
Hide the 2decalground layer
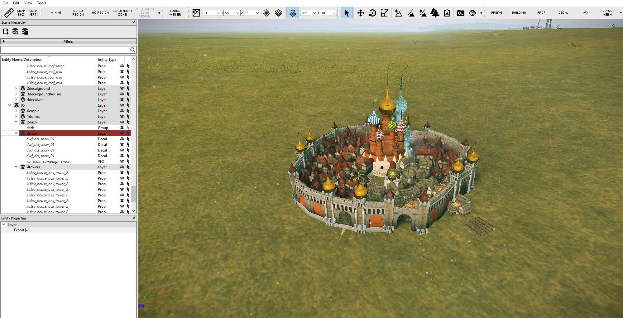(122, 89)
